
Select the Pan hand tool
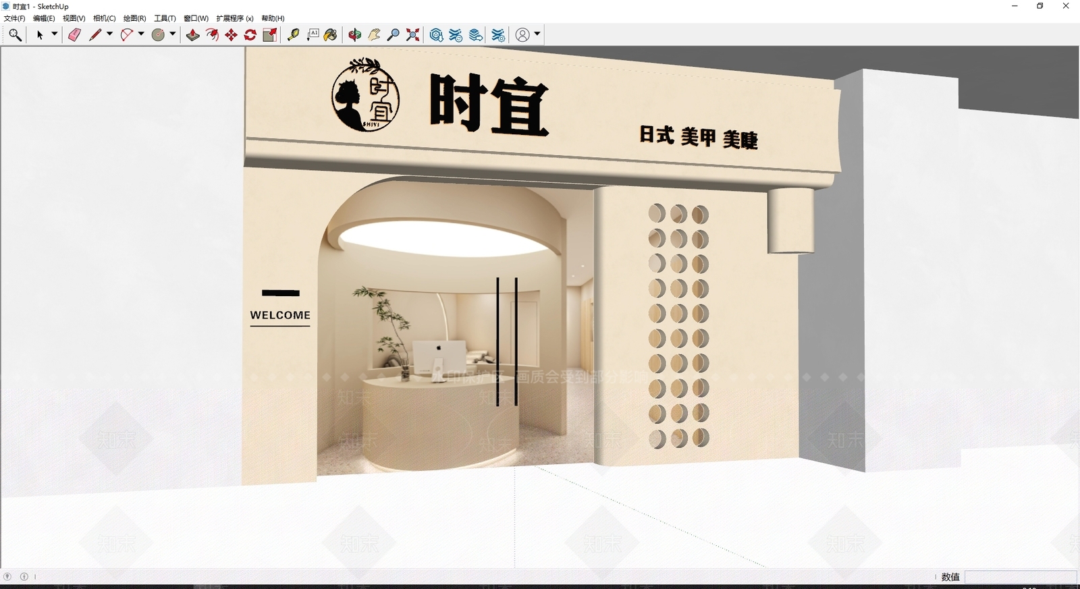374,35
